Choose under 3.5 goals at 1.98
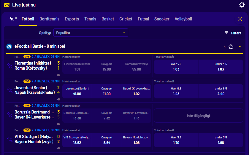The image size is (249, 155). (221, 140)
